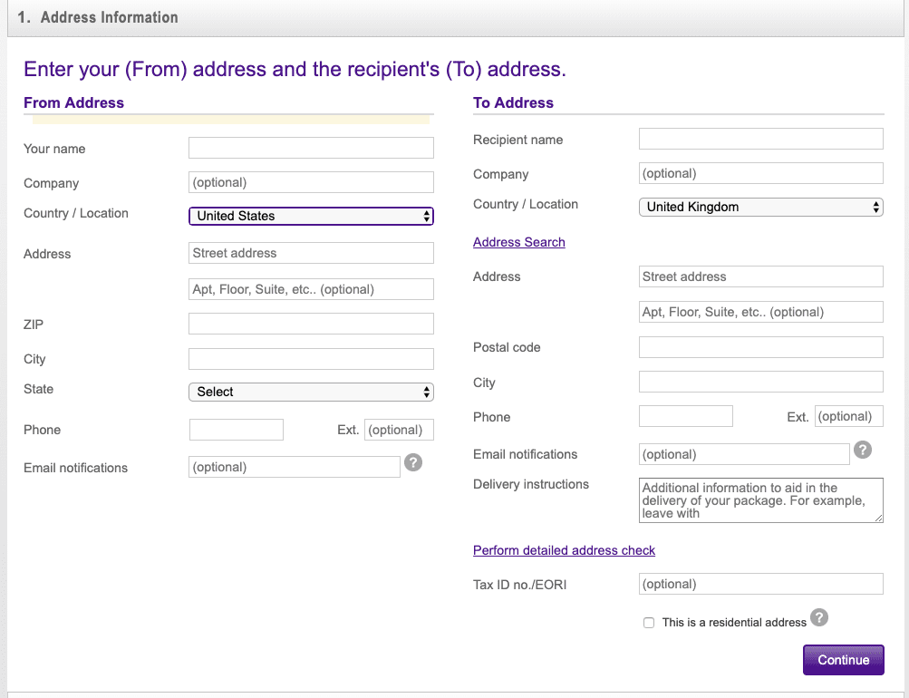Click the From ZIP code field
Screen dimensions: 909x698
(311, 324)
